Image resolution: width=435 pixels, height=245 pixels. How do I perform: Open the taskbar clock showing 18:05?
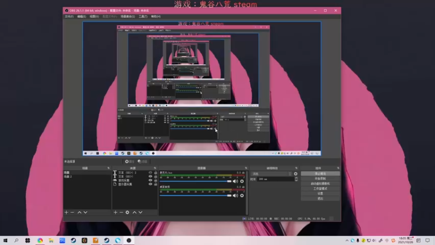click(406, 240)
